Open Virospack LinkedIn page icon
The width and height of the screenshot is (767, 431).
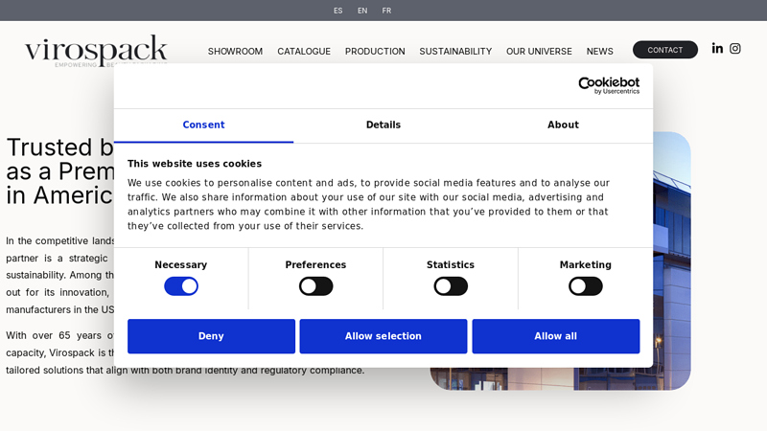(717, 49)
